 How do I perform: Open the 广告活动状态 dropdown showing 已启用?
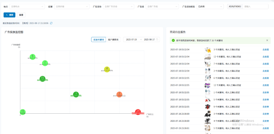click(x=210, y=6)
